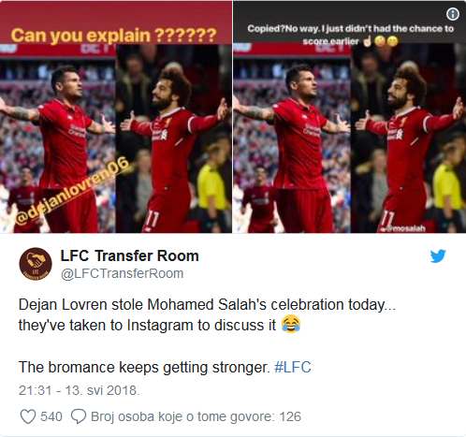This screenshot has width=466, height=437.
Task: Like the tweet with the heart icon
Action: pyautogui.click(x=28, y=416)
